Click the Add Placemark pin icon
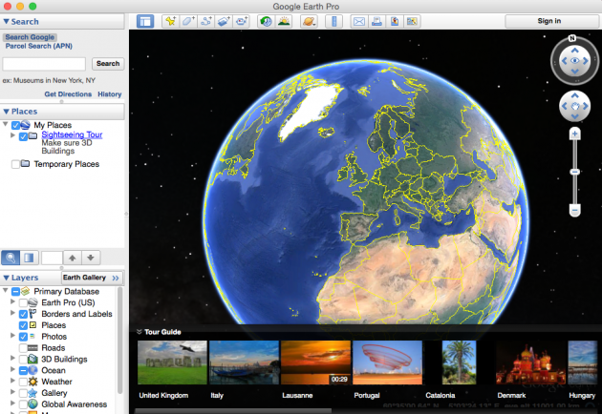 click(x=170, y=21)
